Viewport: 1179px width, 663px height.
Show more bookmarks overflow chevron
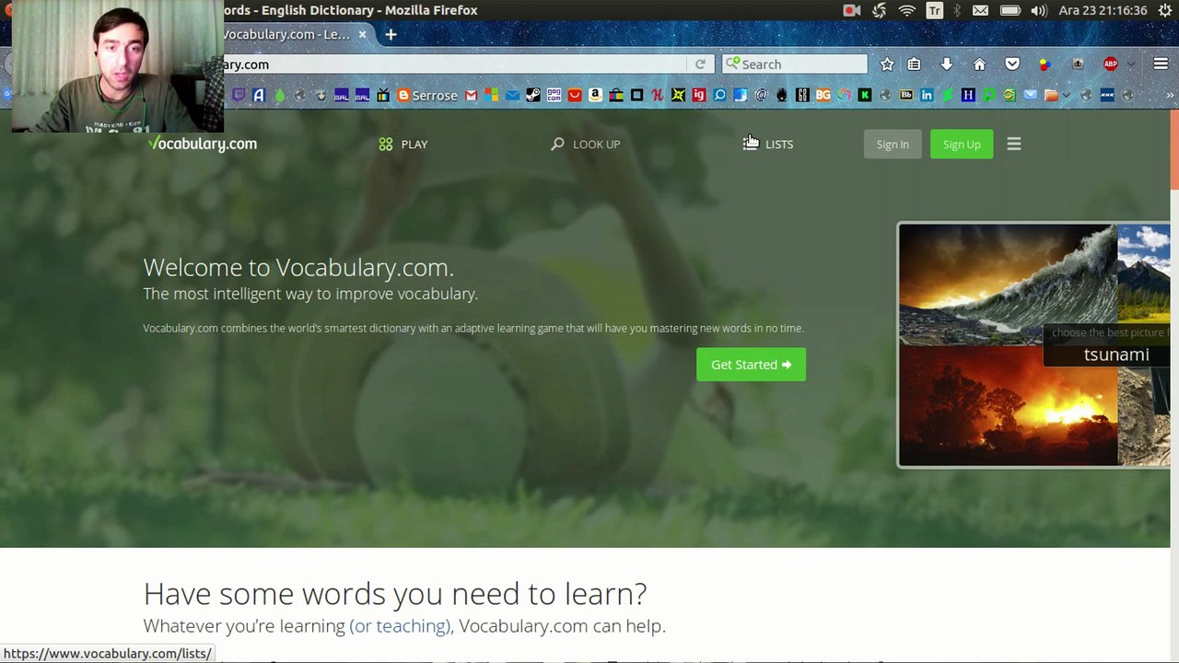click(x=1170, y=95)
